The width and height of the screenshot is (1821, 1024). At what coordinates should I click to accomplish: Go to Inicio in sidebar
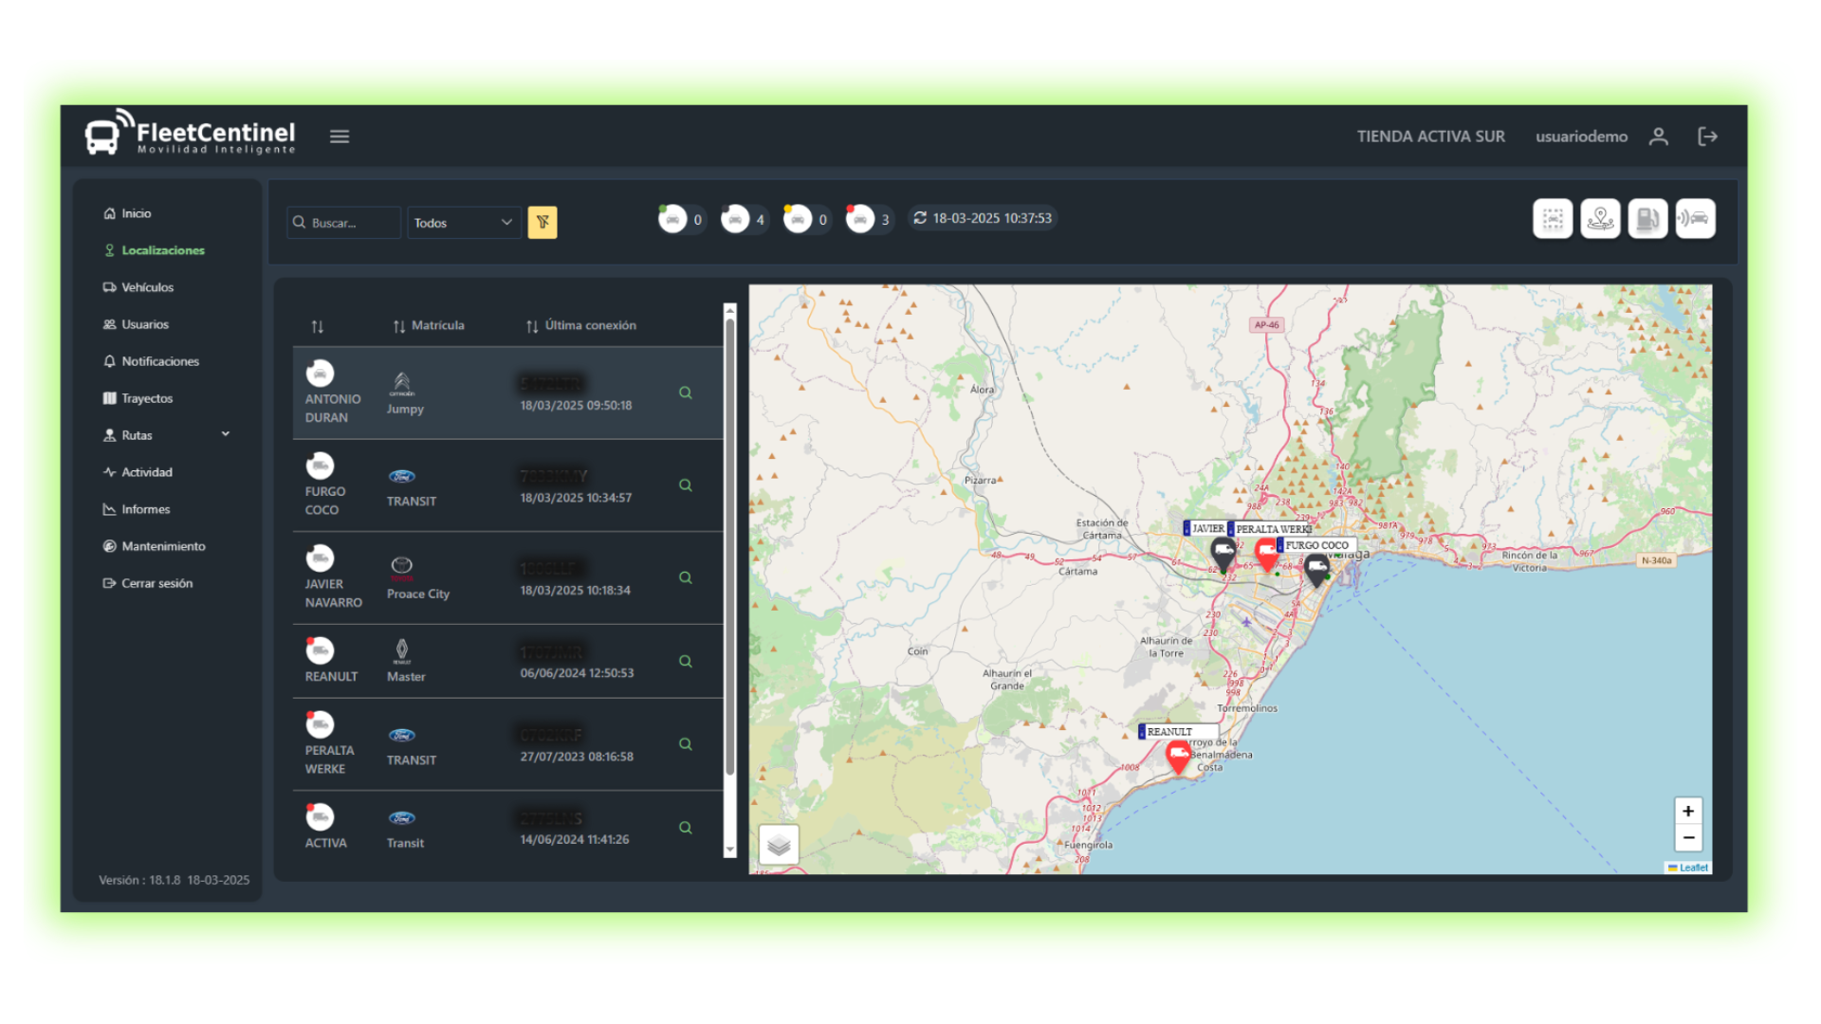pyautogui.click(x=127, y=213)
